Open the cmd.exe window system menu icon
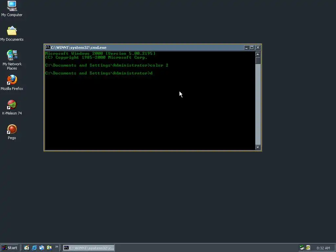Image resolution: width=336 pixels, height=252 pixels. (x=48, y=47)
